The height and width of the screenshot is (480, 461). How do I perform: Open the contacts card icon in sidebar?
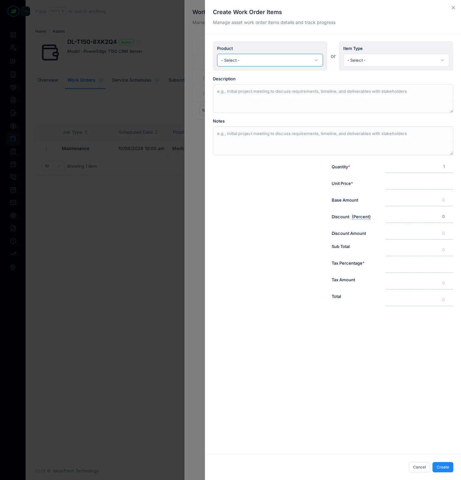click(13, 61)
